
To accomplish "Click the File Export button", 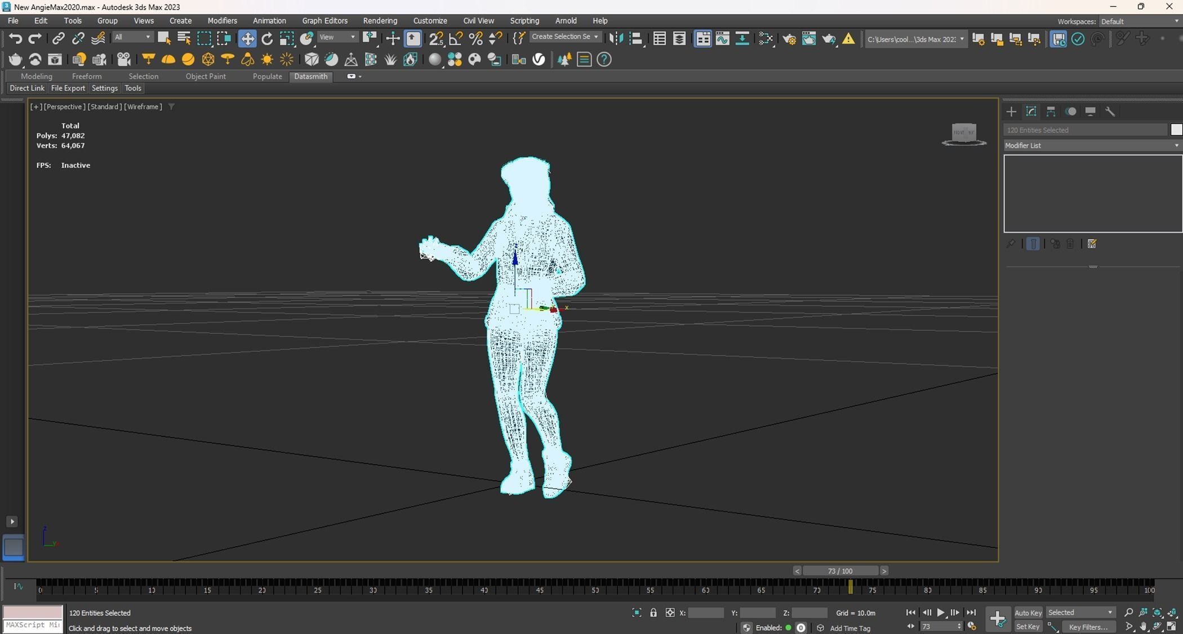I will coord(68,88).
